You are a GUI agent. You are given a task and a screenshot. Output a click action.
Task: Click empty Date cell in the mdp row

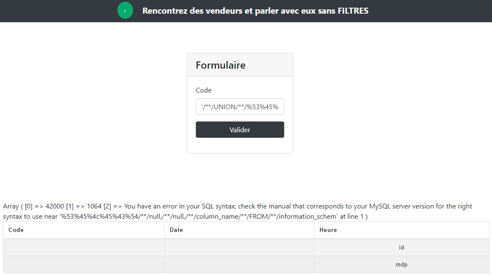[x=239, y=265]
